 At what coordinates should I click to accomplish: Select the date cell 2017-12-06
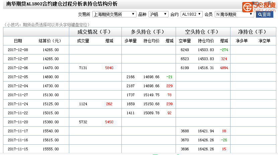[18, 68]
